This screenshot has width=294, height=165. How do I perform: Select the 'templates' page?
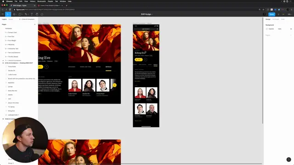[8, 28]
